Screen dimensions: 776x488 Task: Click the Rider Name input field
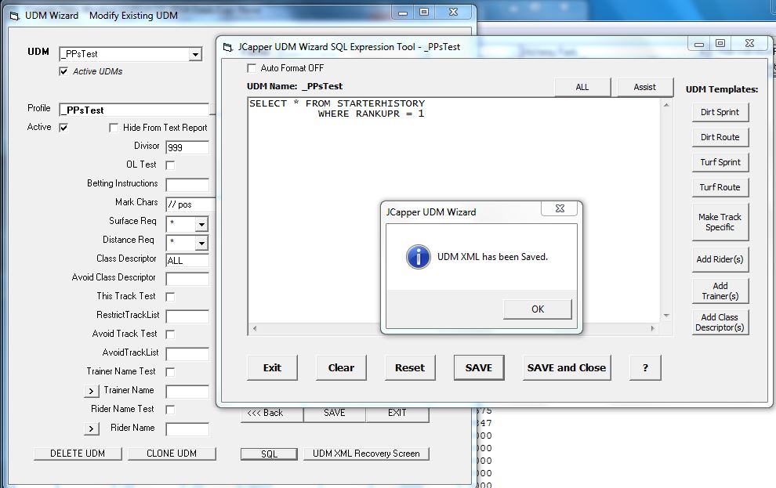187,429
